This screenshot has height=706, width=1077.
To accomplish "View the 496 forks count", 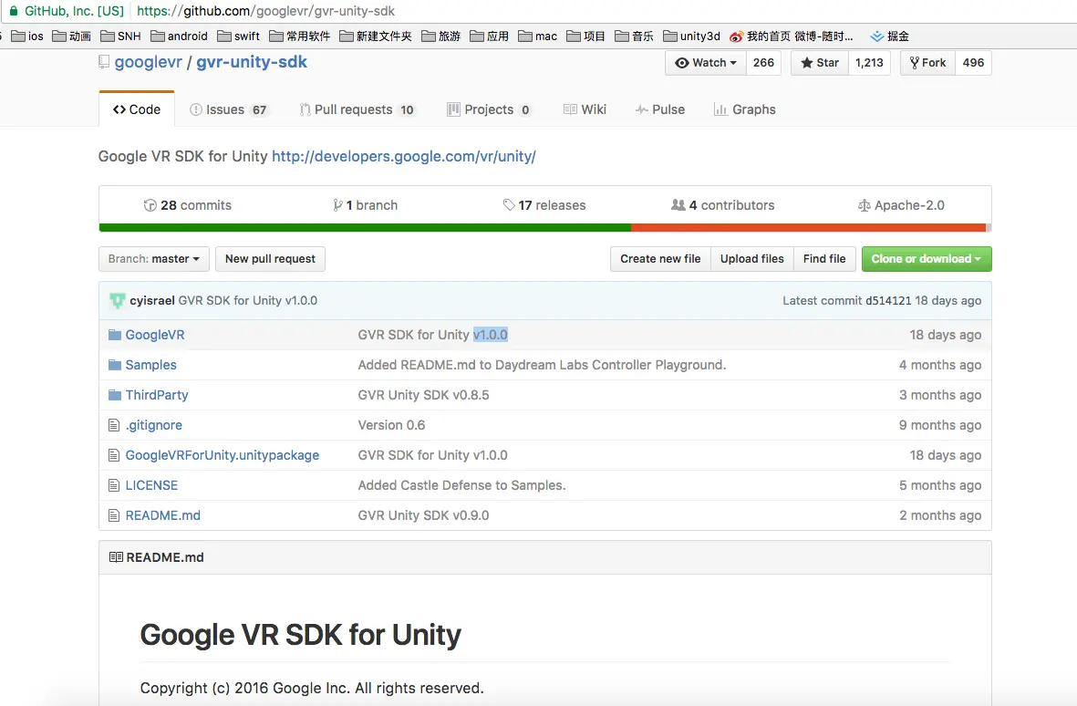I will 973,63.
